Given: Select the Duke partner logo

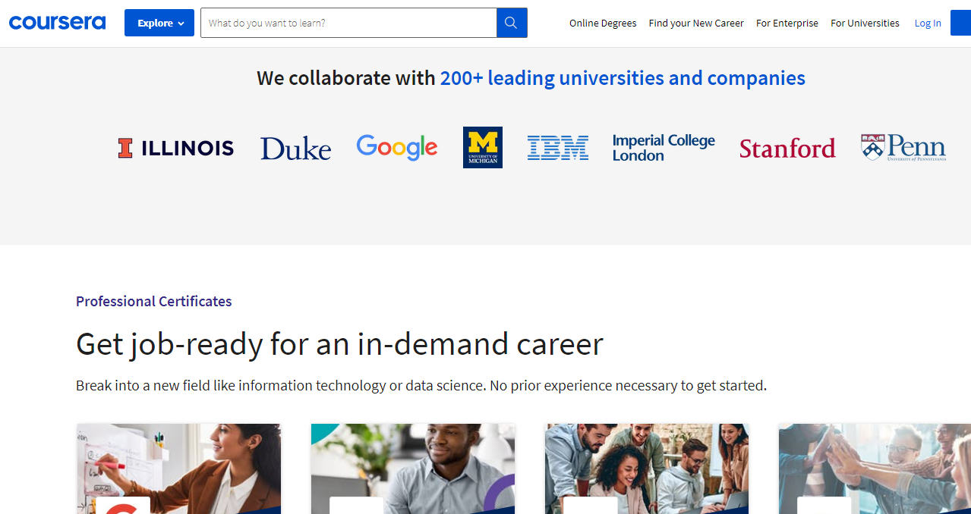Looking at the screenshot, I should (x=295, y=148).
